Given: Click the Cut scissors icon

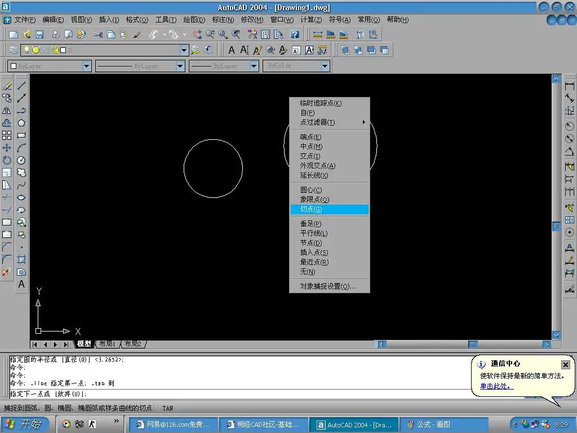Looking at the screenshot, I should (x=98, y=34).
